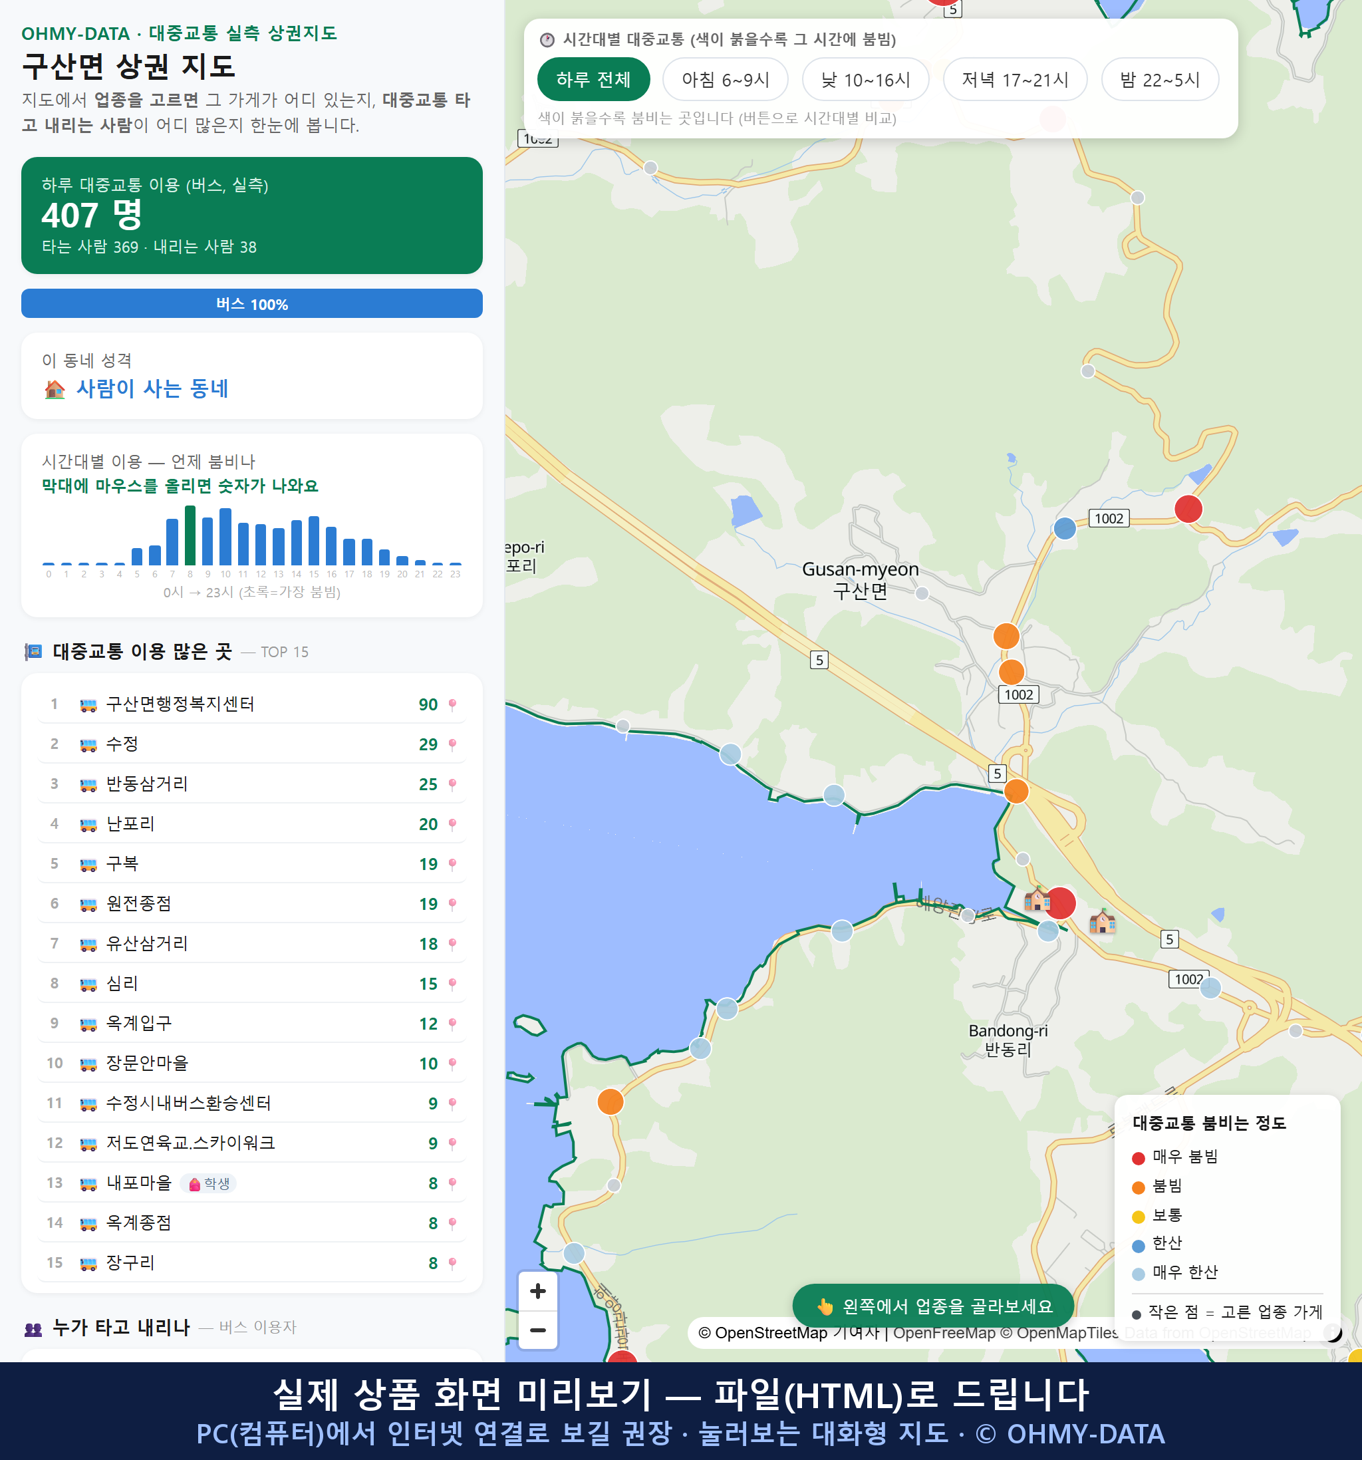Image resolution: width=1362 pixels, height=1460 pixels.
Task: Click pin icon for 수정 row
Action: coord(452,744)
